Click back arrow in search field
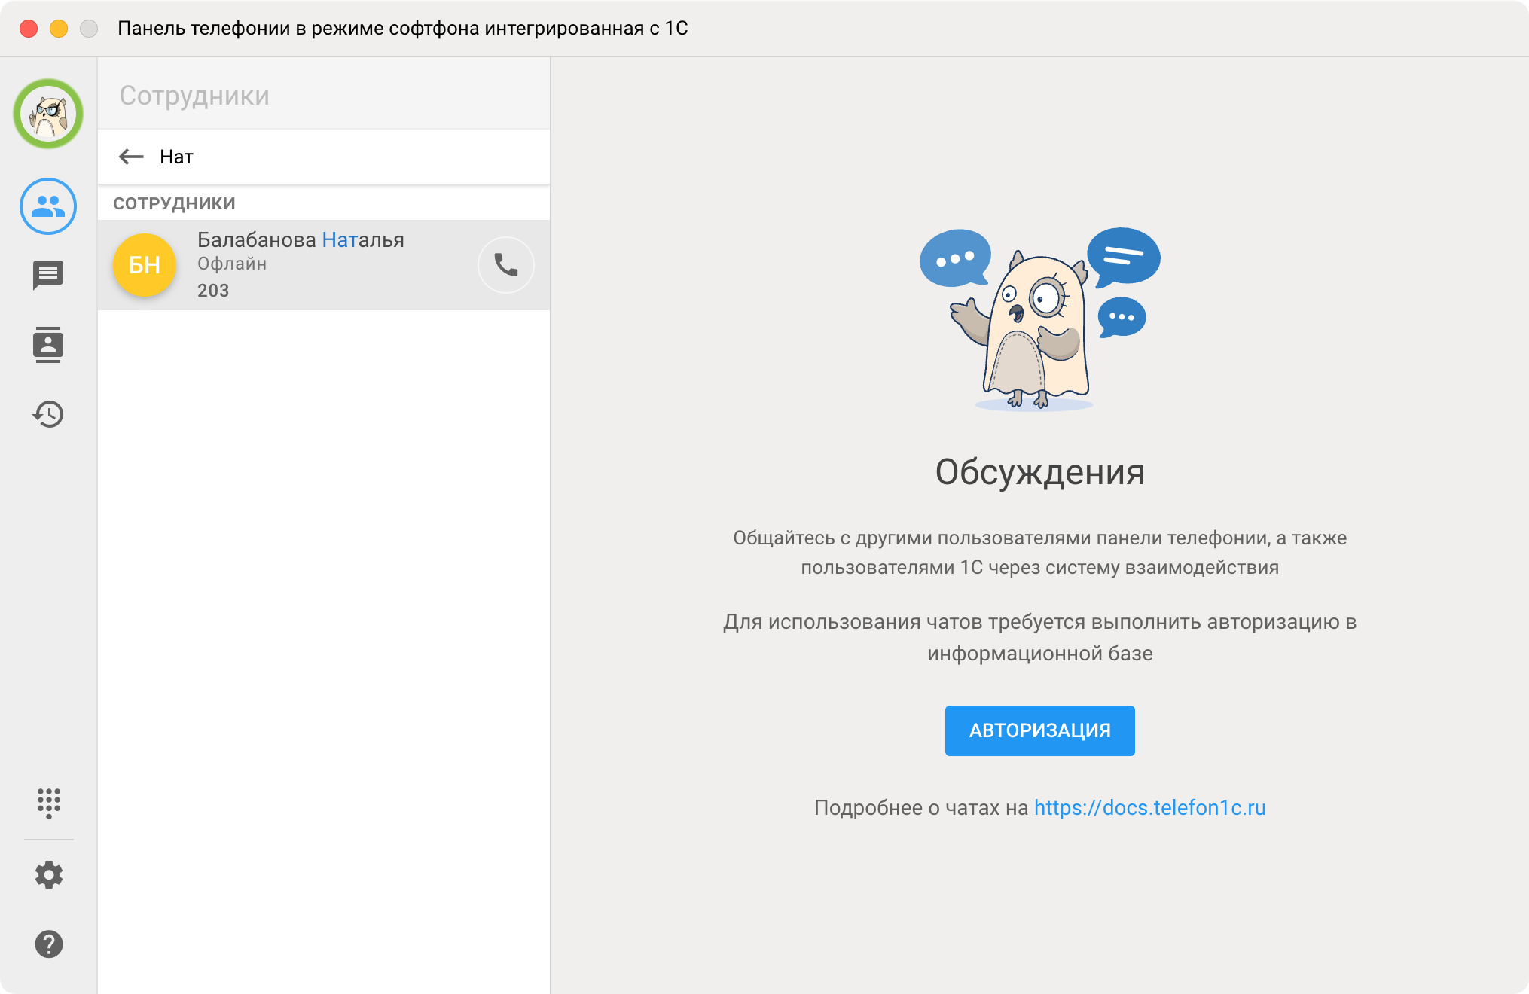1529x994 pixels. pos(131,157)
